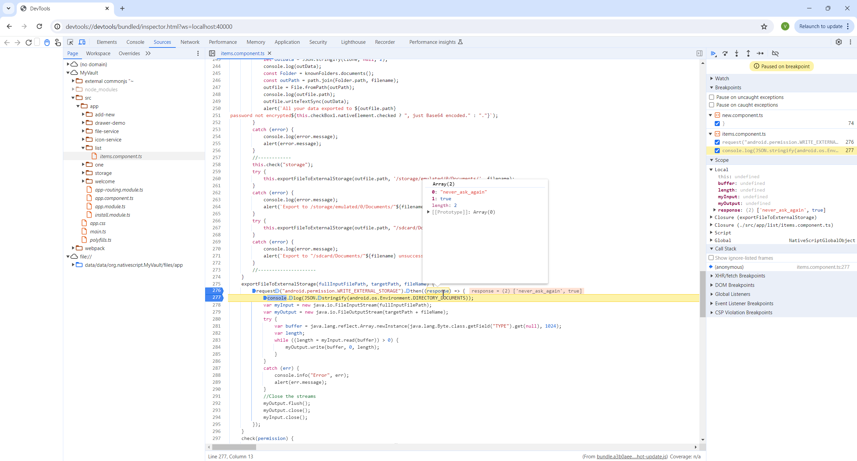Deactivate breakpoints icon

pyautogui.click(x=775, y=53)
